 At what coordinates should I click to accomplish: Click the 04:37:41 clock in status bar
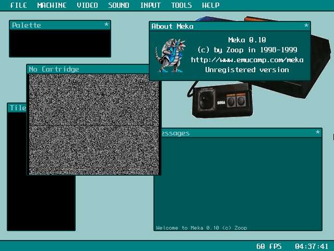pyautogui.click(x=312, y=246)
